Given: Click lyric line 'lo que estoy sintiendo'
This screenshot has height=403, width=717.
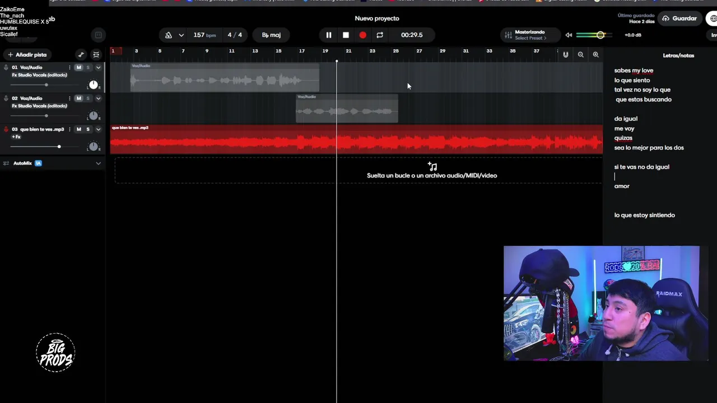Looking at the screenshot, I should (x=644, y=215).
